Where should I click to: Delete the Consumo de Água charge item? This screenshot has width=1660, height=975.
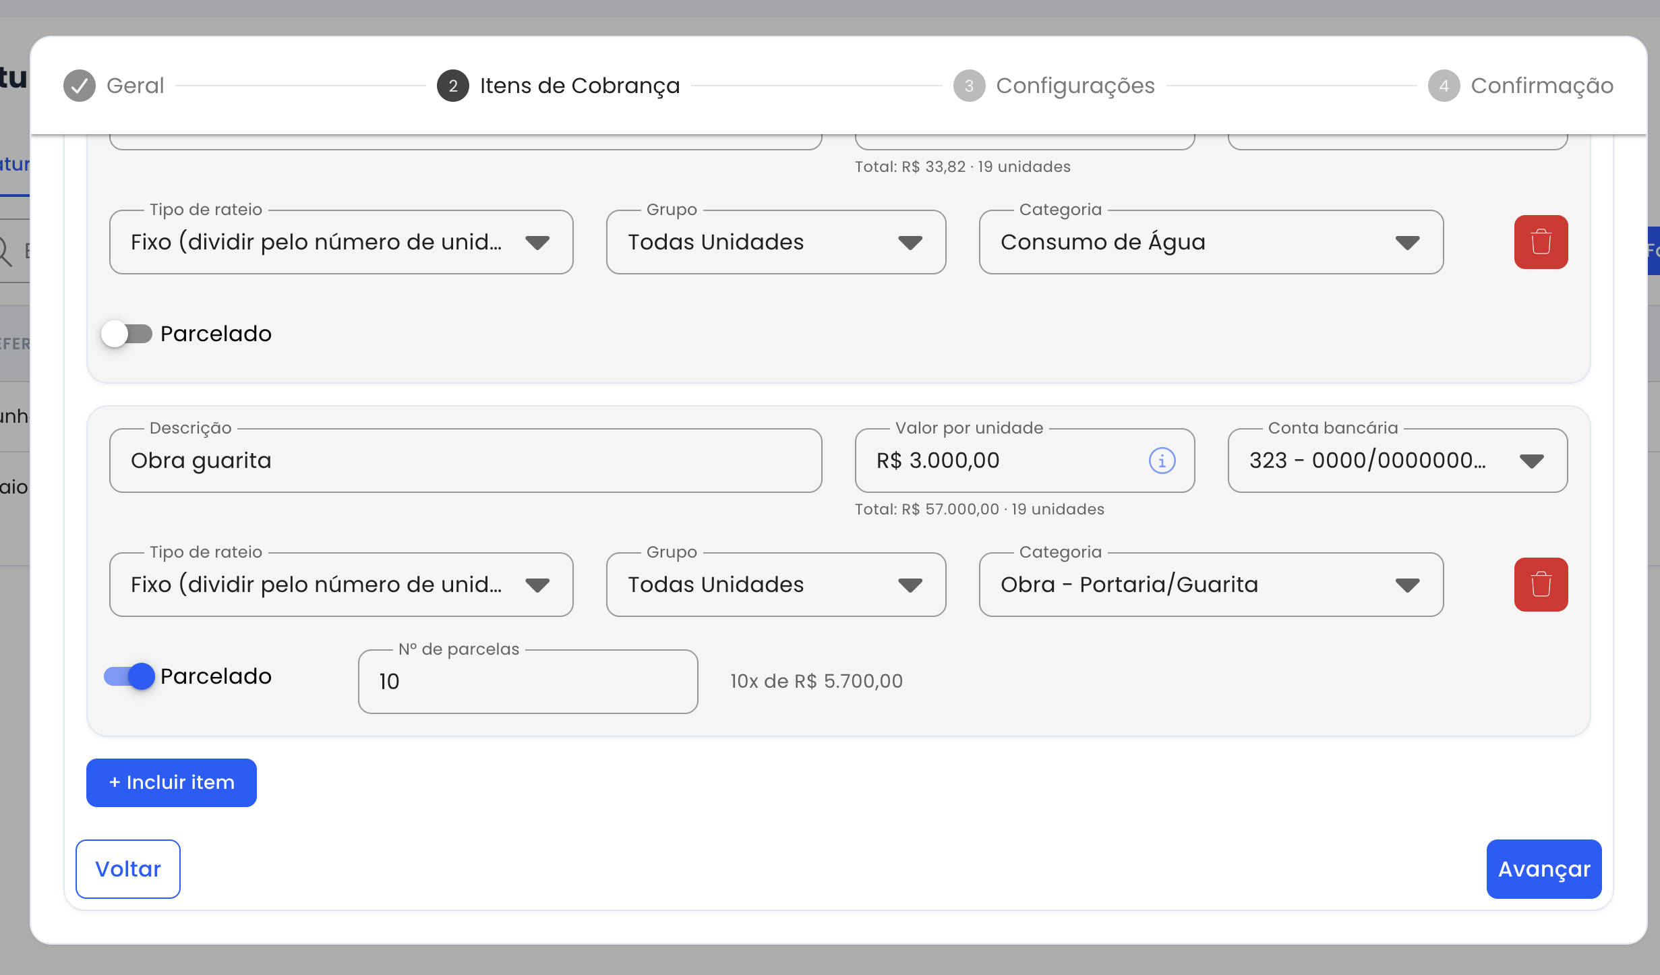[x=1541, y=242]
